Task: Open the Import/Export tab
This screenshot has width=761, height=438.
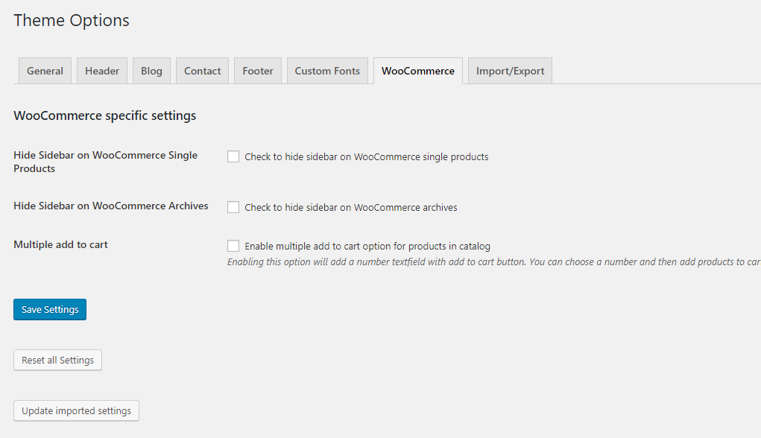Action: 510,71
